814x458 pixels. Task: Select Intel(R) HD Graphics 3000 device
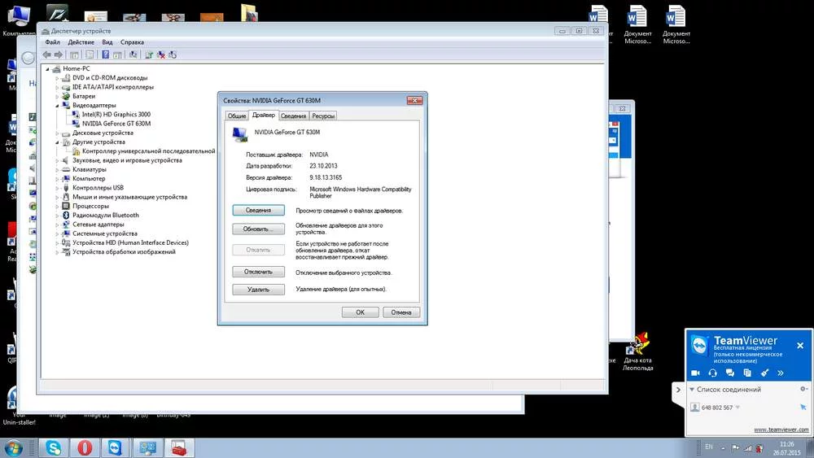tap(116, 114)
